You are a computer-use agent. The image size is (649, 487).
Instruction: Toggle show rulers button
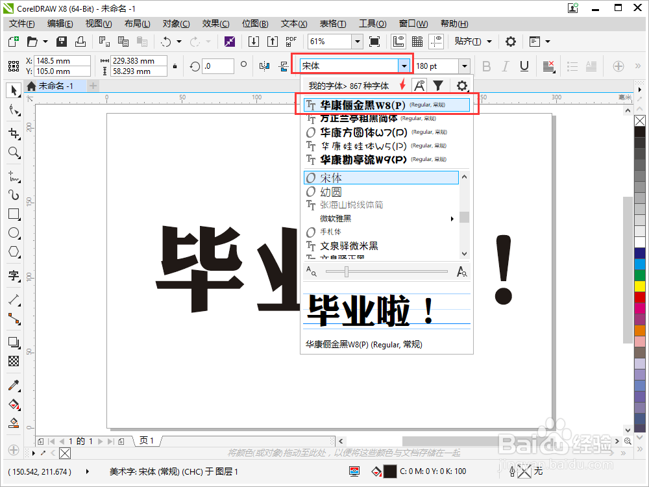[398, 42]
